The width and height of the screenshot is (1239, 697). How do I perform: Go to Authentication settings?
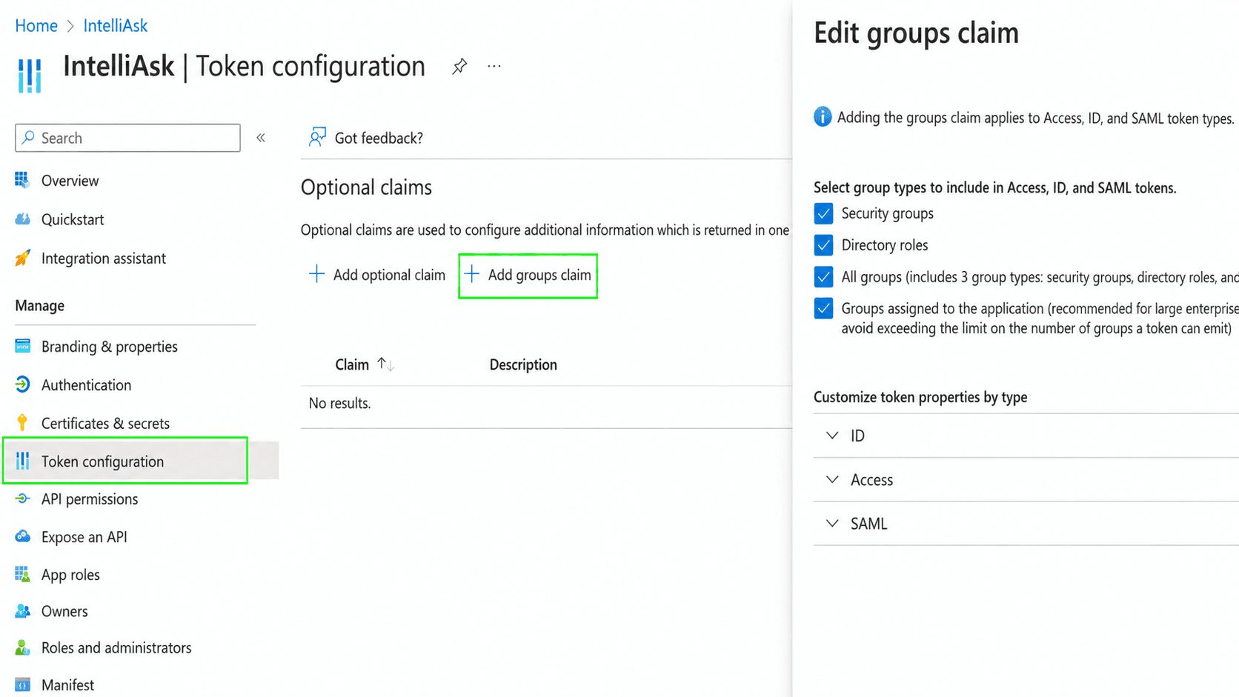click(x=86, y=385)
